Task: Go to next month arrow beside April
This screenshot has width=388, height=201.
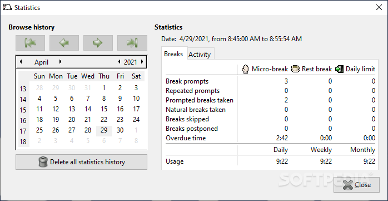Action: pos(60,61)
